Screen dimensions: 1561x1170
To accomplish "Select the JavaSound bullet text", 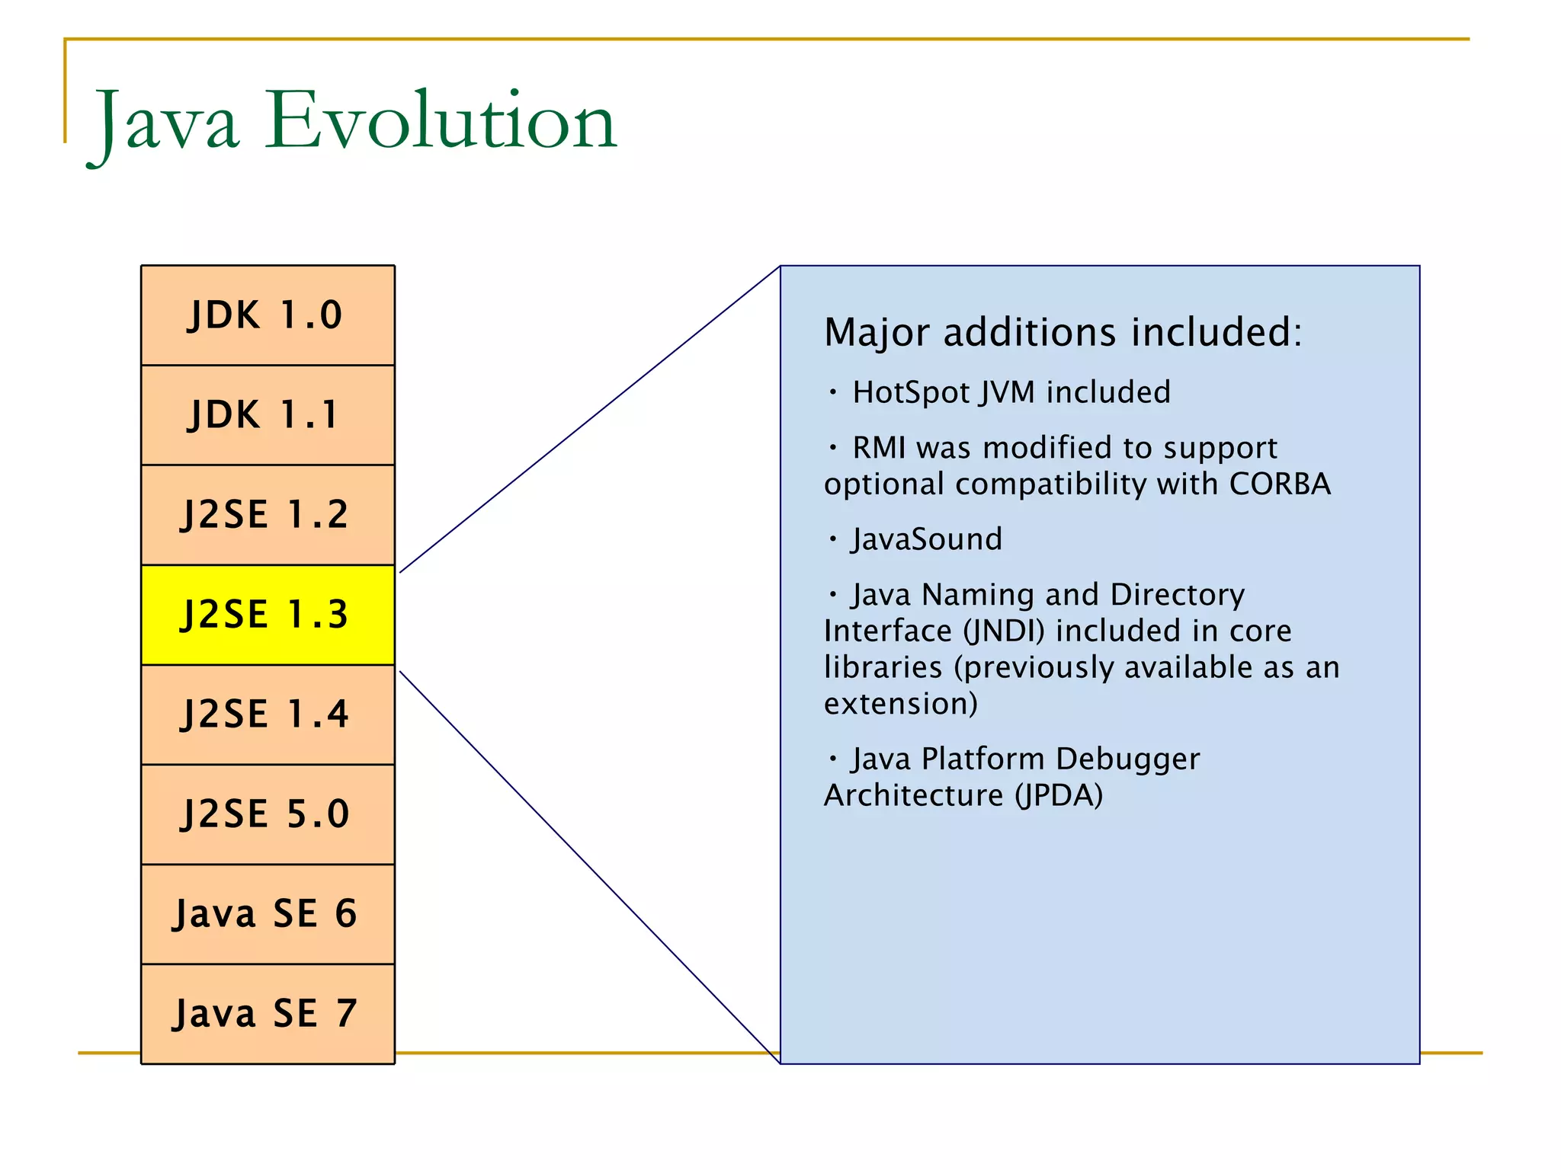I will [x=915, y=539].
